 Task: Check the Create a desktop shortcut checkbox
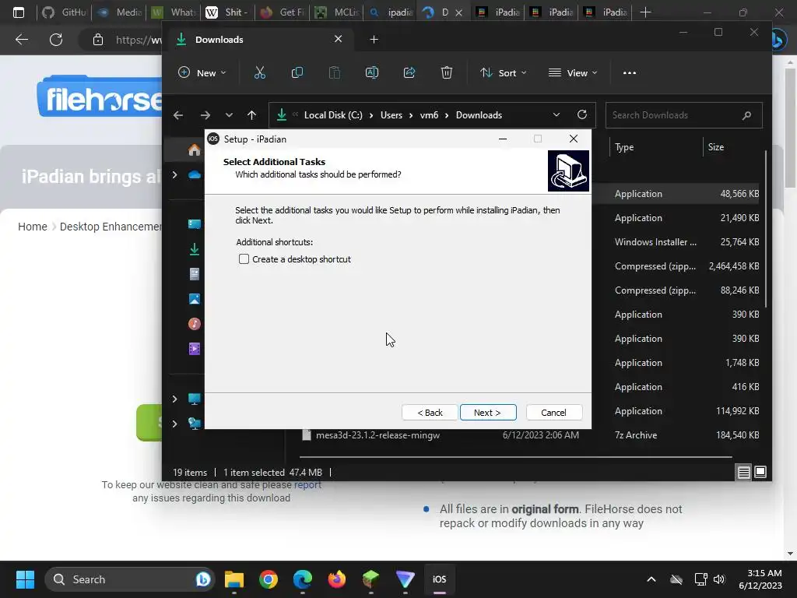244,259
